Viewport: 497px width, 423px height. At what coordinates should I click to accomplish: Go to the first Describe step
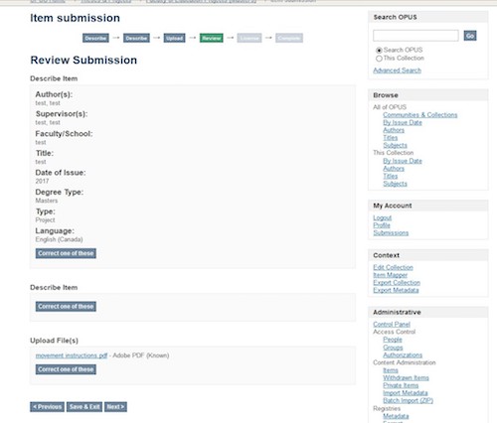coord(95,38)
